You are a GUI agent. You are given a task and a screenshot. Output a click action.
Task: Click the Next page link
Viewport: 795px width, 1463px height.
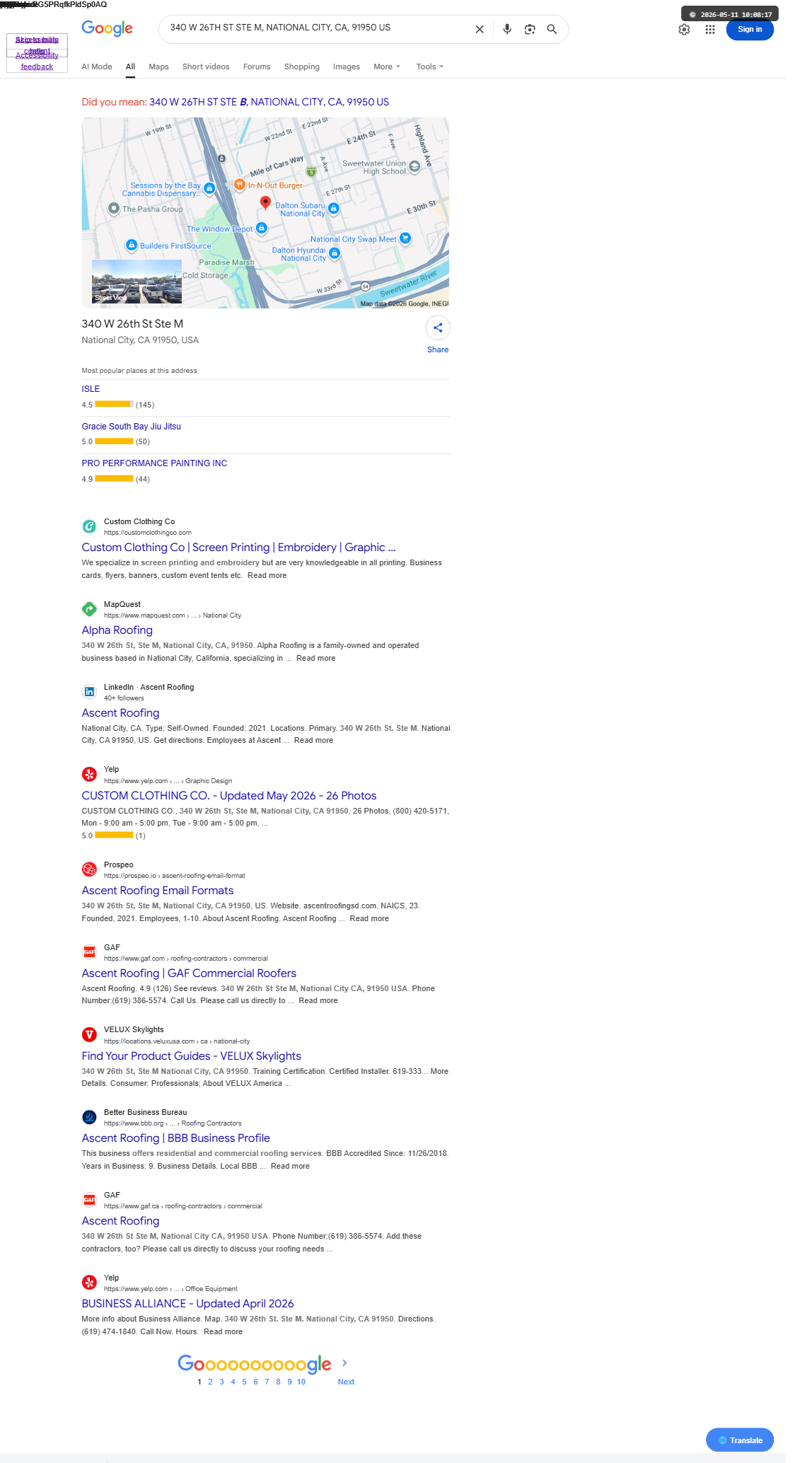pos(346,1382)
